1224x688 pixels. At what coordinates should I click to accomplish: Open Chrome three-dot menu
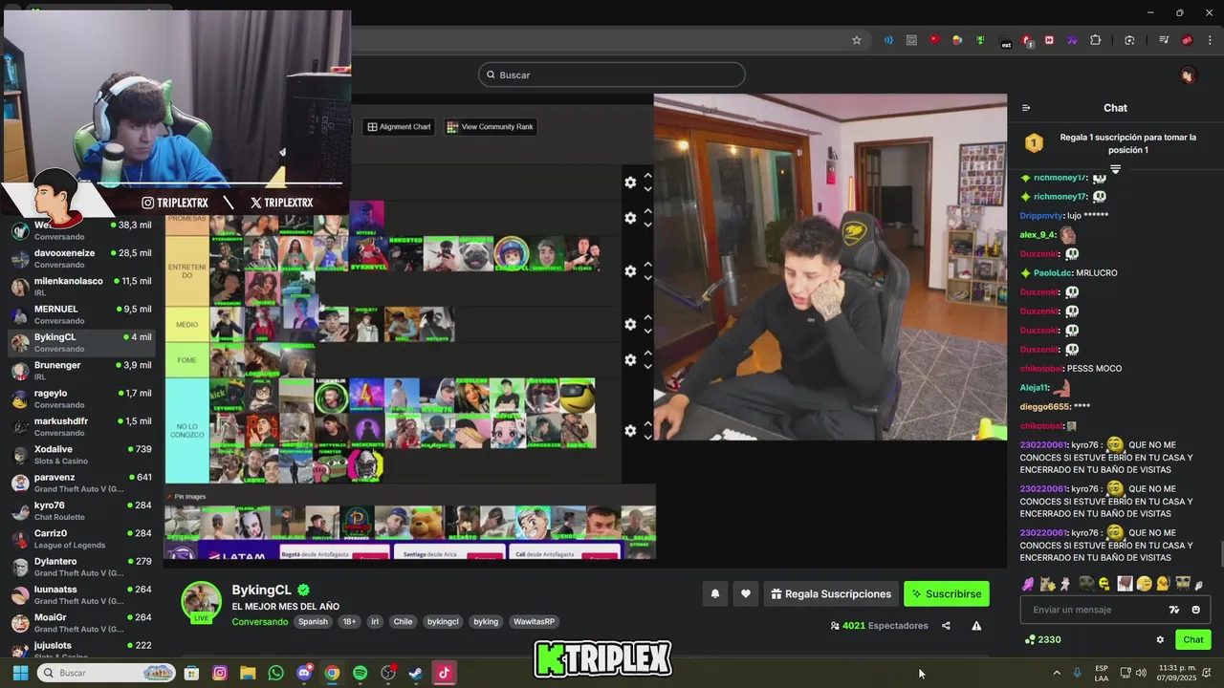pos(1210,40)
